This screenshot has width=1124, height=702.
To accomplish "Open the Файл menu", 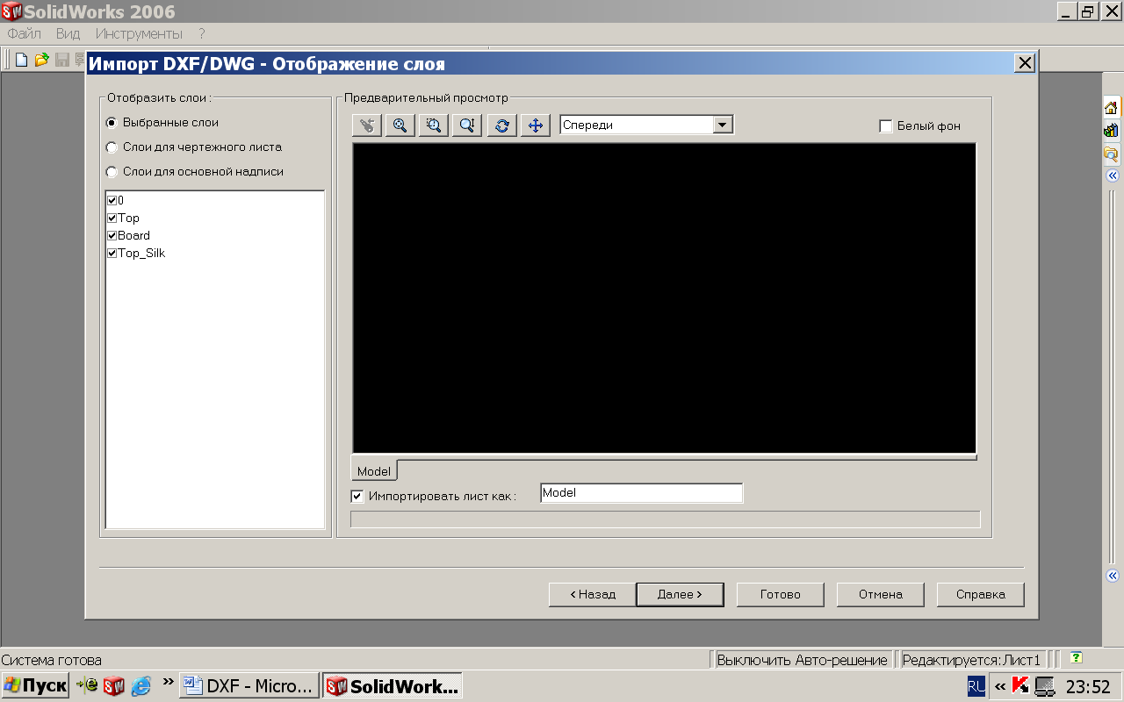I will pos(25,33).
